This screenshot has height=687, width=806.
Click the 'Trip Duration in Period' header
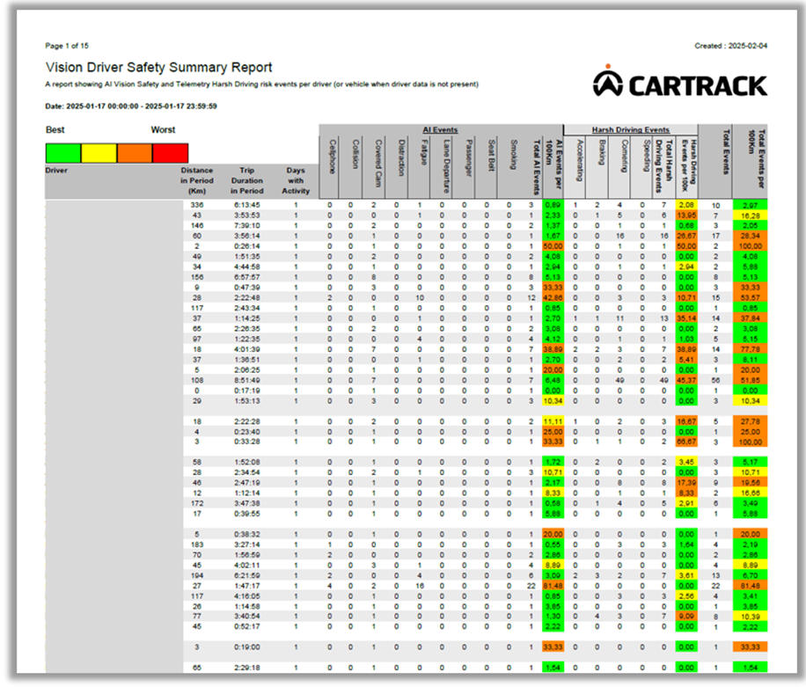[246, 180]
